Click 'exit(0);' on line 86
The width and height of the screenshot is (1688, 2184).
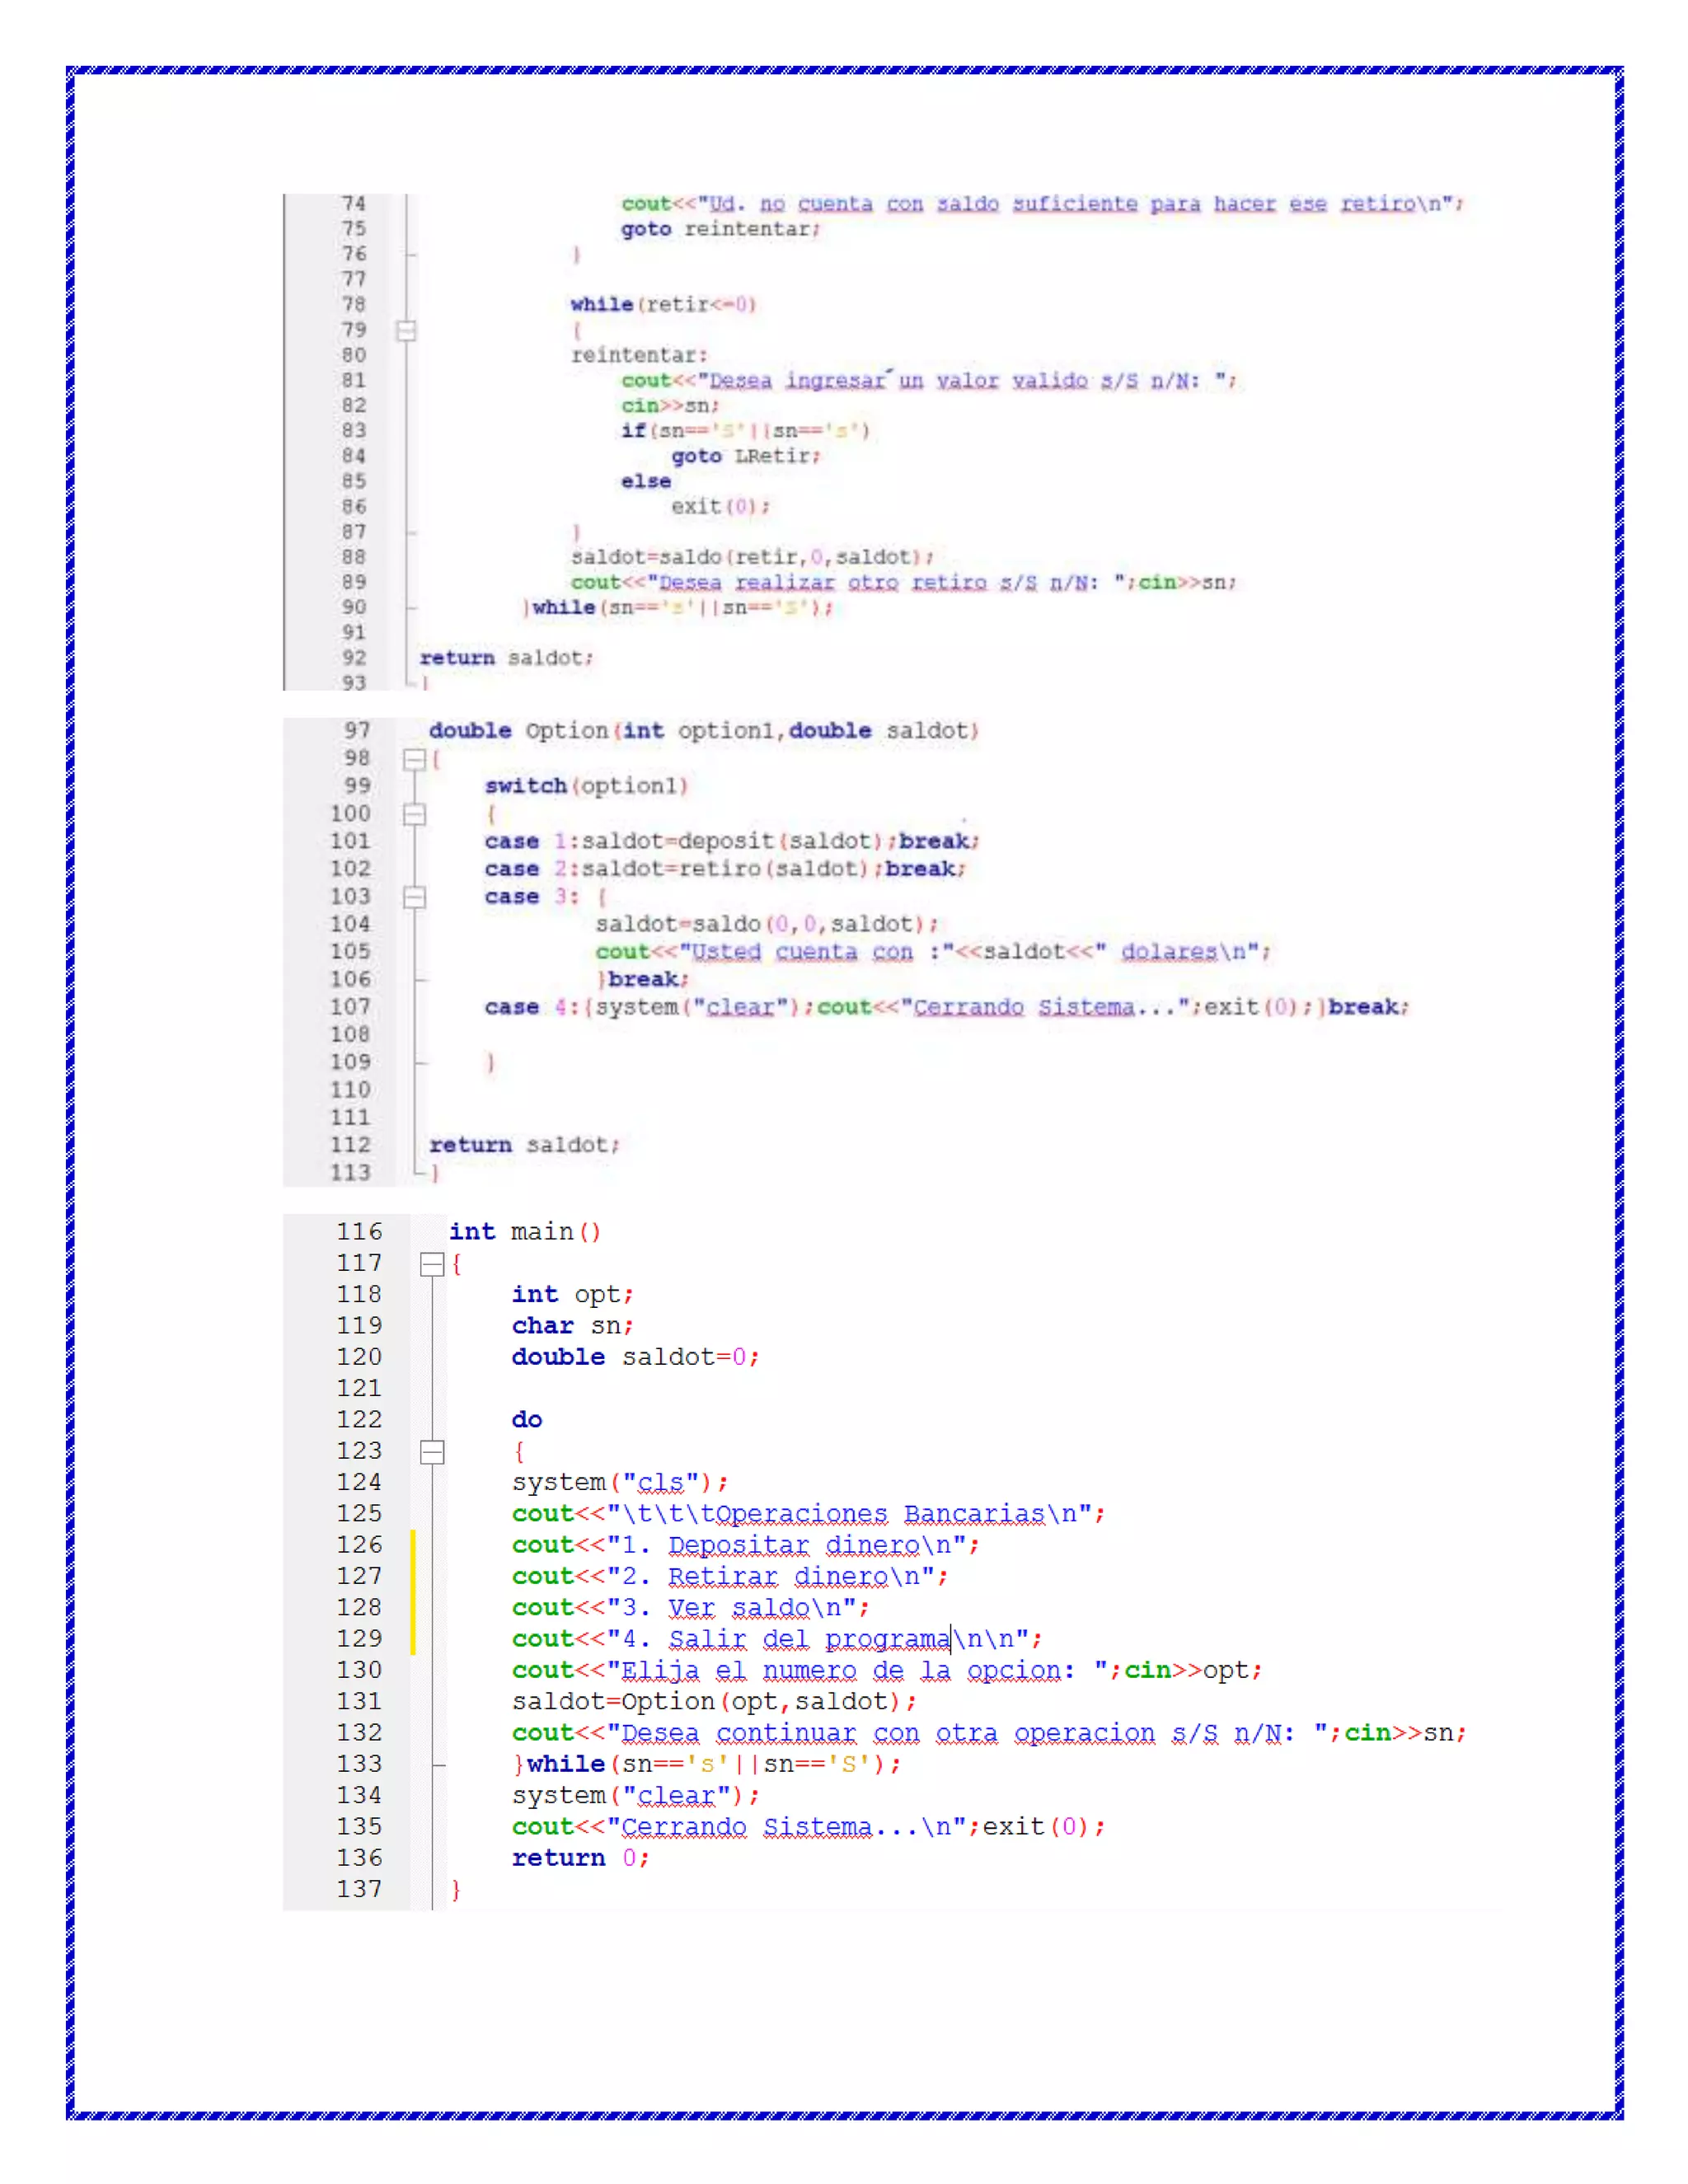pyautogui.click(x=720, y=507)
